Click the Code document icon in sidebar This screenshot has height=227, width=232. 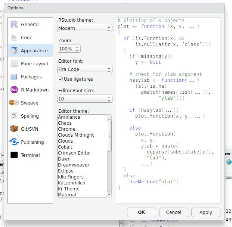point(14,37)
